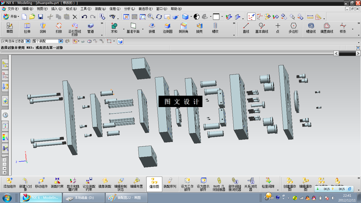Click the 创建爆炸图 create explosion button

[x=290, y=184]
